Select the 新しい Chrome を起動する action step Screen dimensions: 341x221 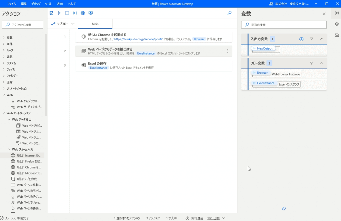coord(153,37)
